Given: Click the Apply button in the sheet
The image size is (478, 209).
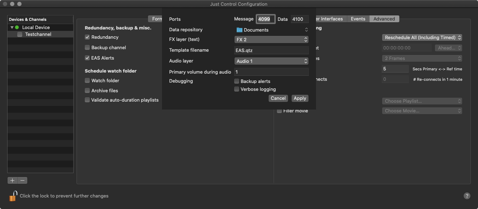Looking at the screenshot, I should tap(300, 98).
